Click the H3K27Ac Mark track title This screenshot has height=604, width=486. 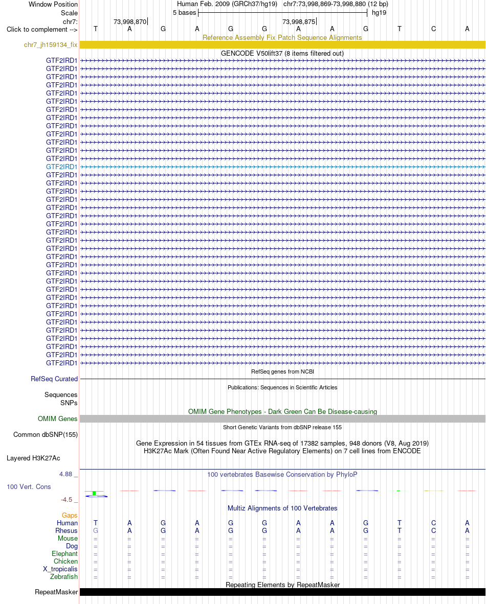click(x=282, y=451)
